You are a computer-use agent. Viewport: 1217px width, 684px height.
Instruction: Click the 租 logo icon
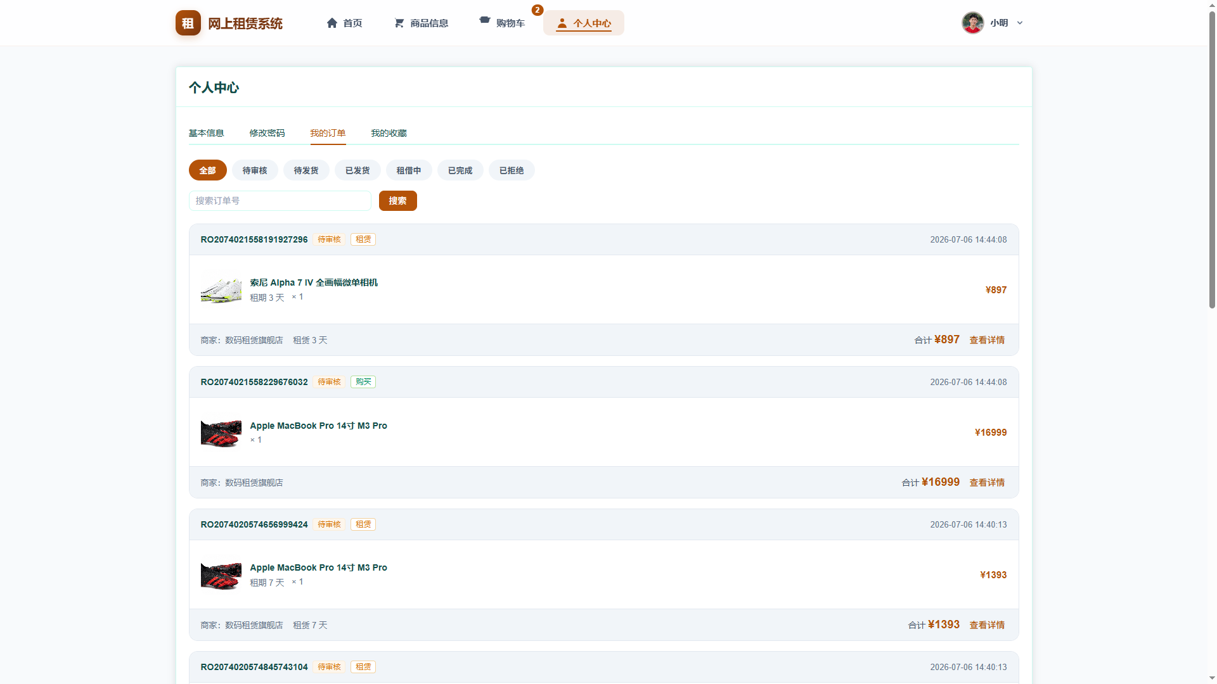coord(188,23)
